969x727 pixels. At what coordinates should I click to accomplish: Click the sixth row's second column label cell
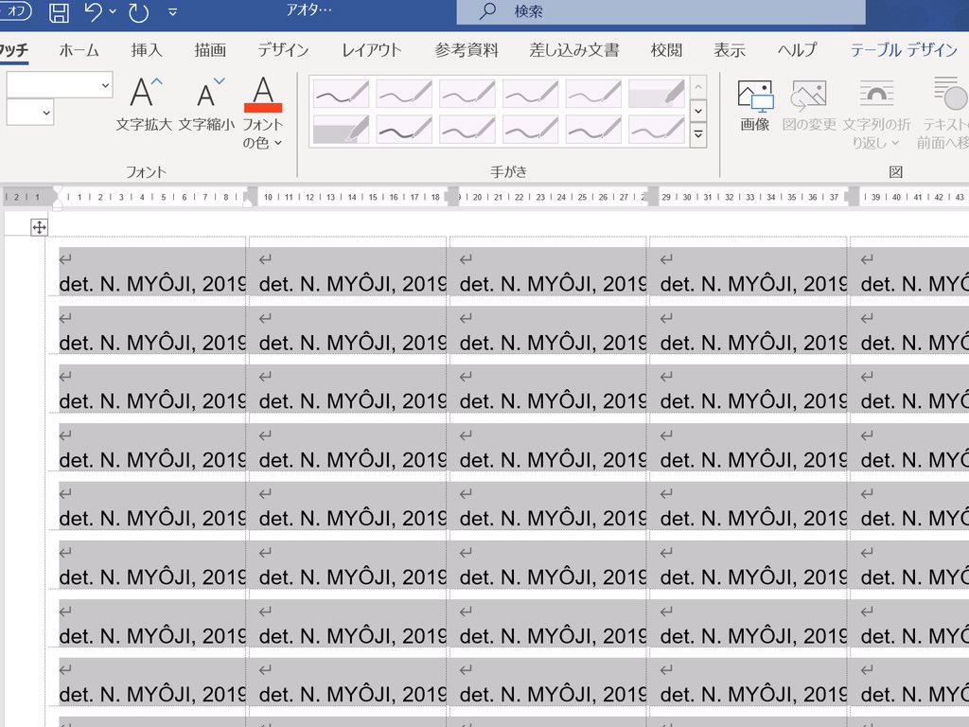point(352,565)
